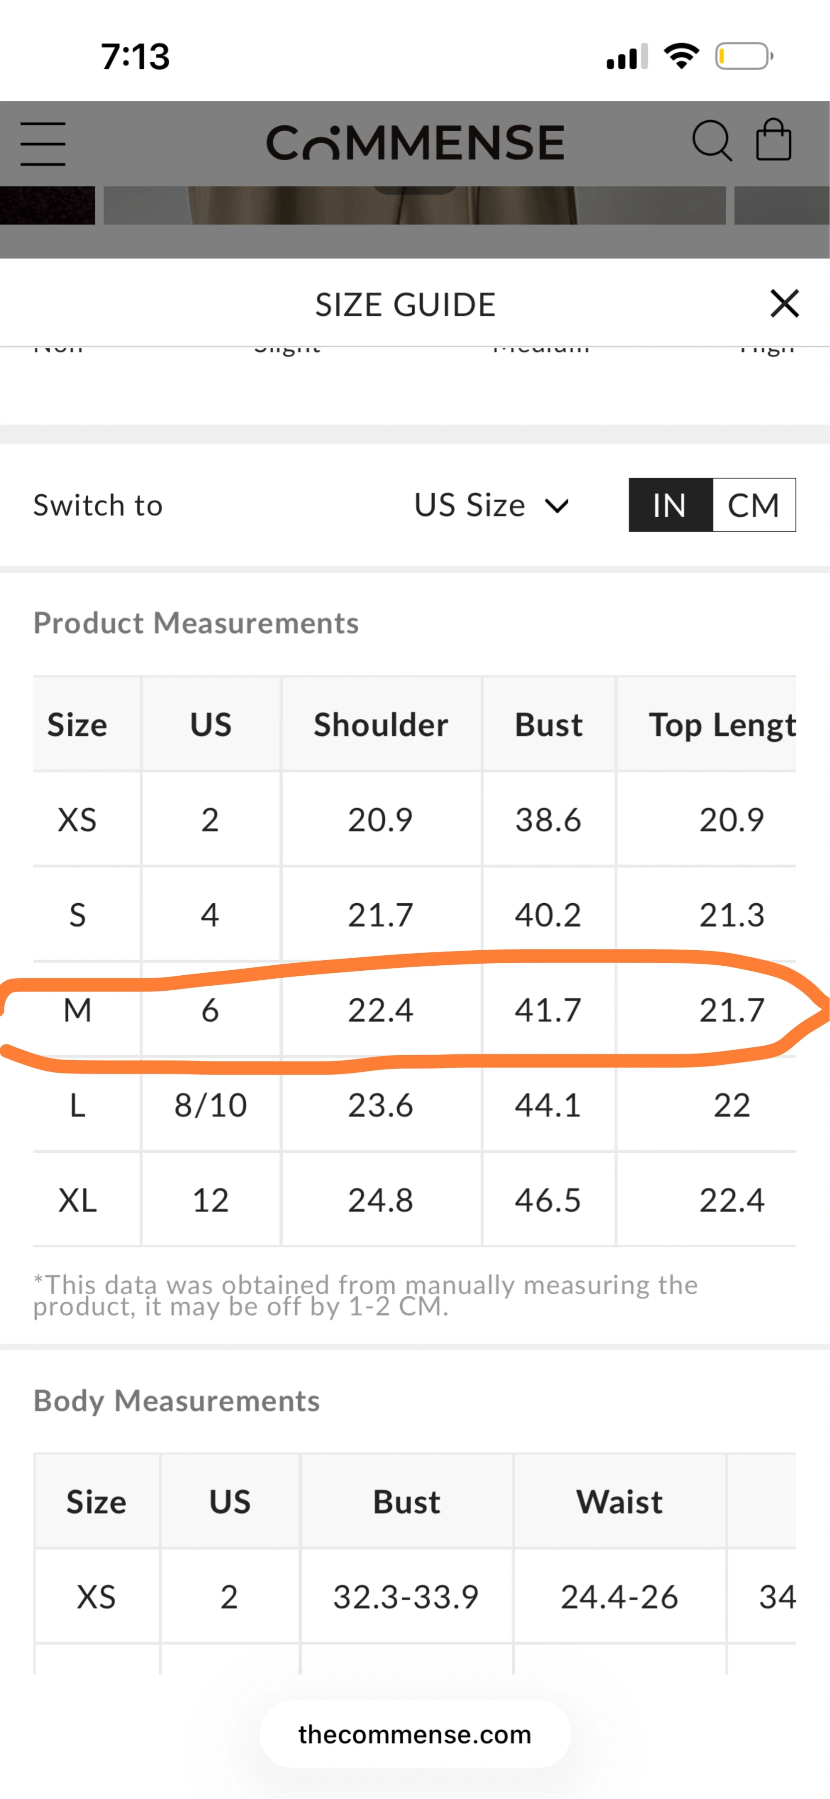Tap the XL size row cell
Screen dimensions: 830x1799
(x=77, y=1200)
